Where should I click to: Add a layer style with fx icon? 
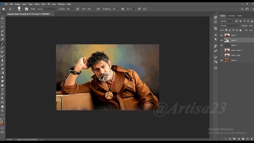point(230,139)
